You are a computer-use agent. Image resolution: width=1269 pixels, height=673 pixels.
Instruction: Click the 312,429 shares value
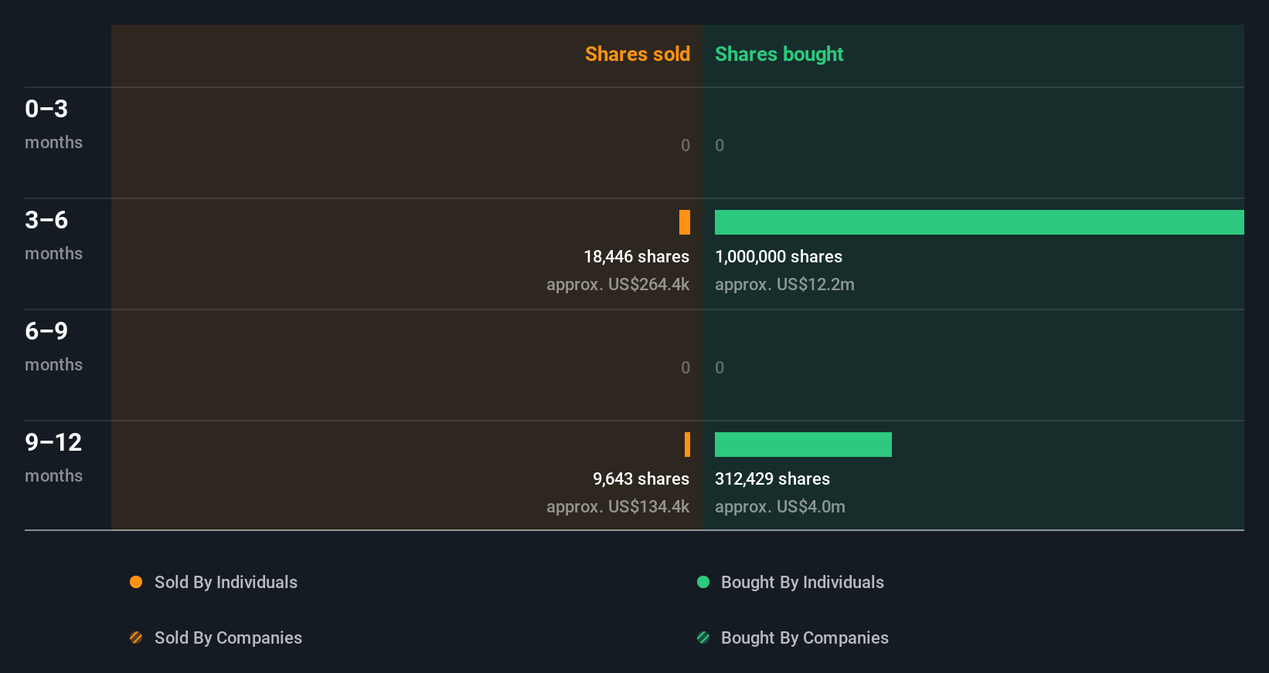(x=772, y=479)
